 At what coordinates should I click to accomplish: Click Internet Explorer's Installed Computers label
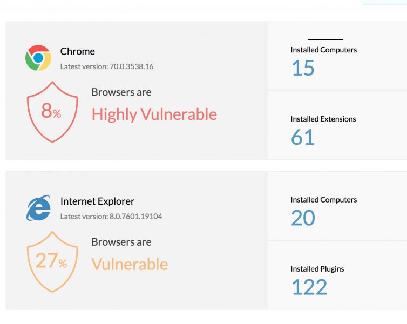324,200
